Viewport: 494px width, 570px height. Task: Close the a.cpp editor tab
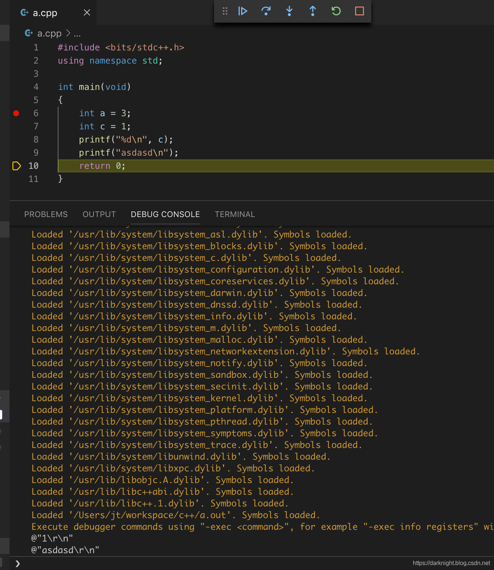click(x=87, y=12)
